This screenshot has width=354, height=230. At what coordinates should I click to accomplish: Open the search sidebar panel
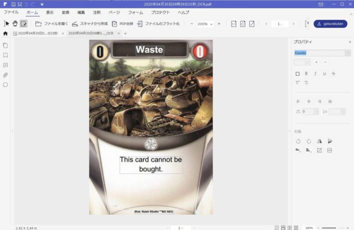pyautogui.click(x=5, y=85)
